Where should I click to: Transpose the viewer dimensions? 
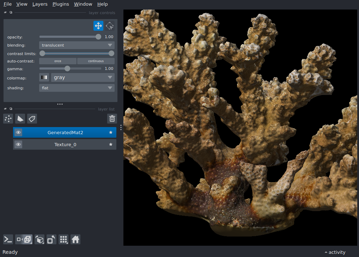51,239
